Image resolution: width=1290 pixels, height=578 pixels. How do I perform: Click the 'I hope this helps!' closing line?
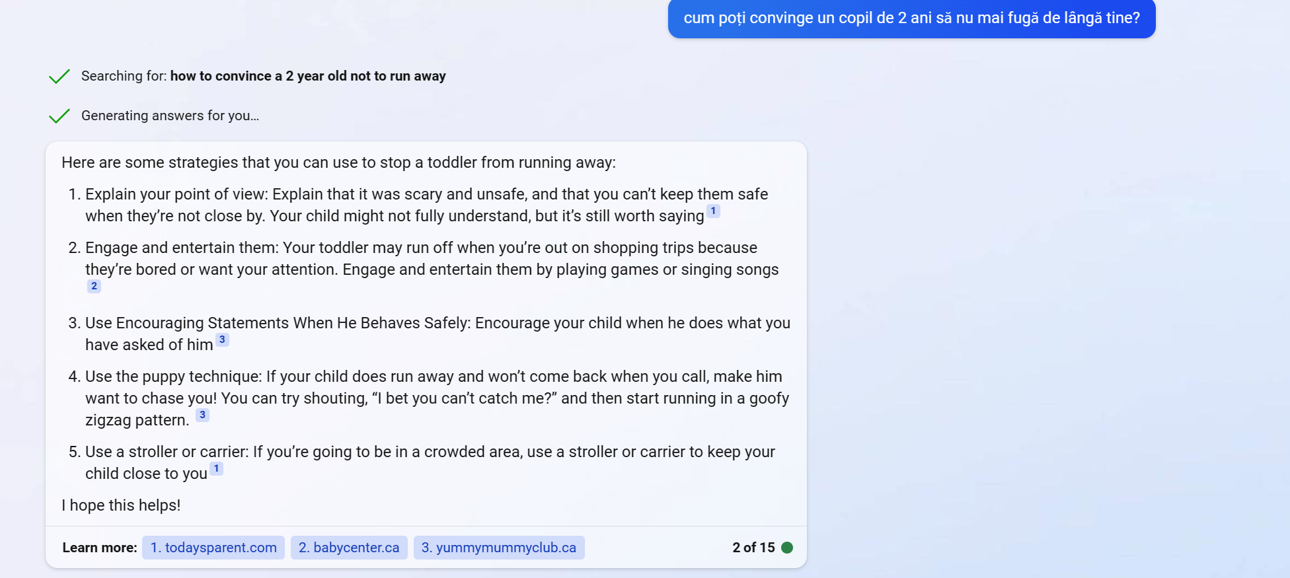(x=121, y=505)
